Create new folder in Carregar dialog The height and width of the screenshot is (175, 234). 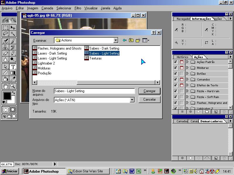point(138,40)
